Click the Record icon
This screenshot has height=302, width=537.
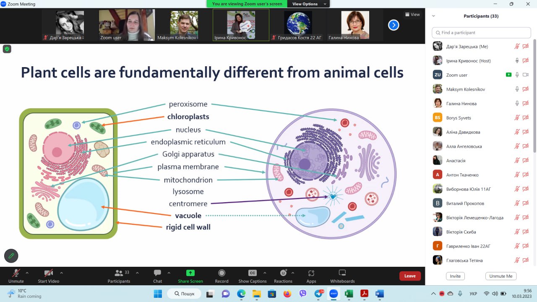[222, 273]
